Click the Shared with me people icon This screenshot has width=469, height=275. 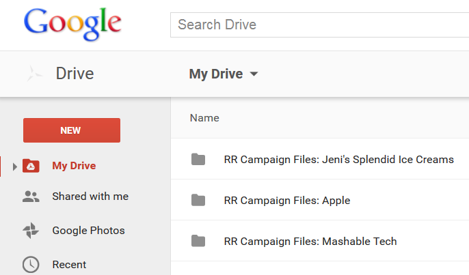(31, 197)
